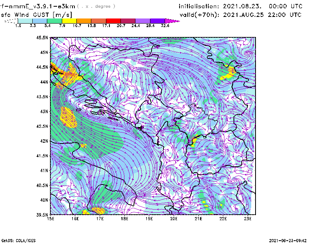This screenshot has width=315, height=243.
Task: Click the 19E longitude label
Action: click(149, 219)
